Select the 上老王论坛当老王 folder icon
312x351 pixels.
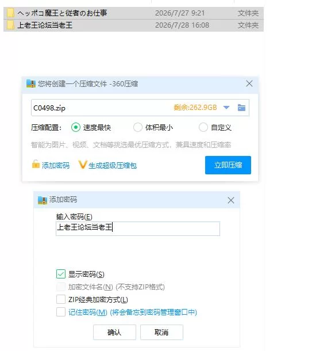click(10, 25)
